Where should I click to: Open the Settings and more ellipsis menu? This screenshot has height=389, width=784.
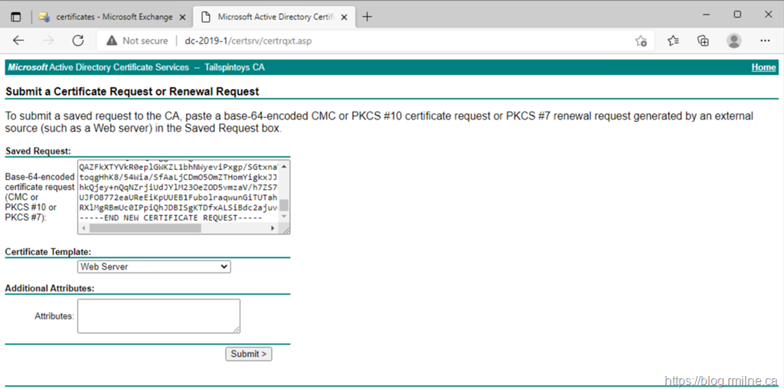point(764,41)
